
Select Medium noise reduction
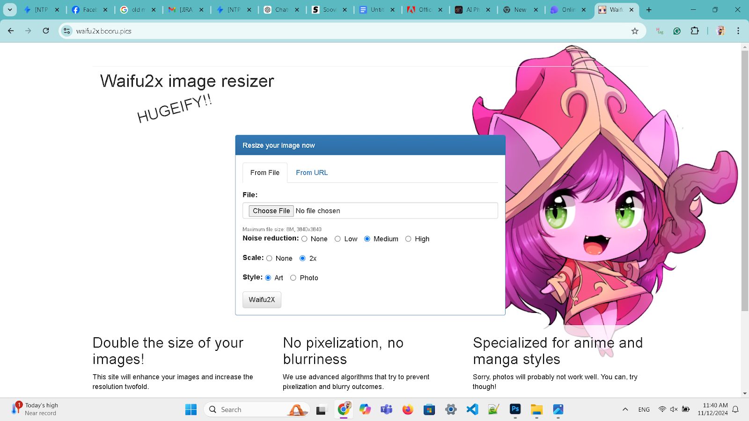pyautogui.click(x=367, y=239)
